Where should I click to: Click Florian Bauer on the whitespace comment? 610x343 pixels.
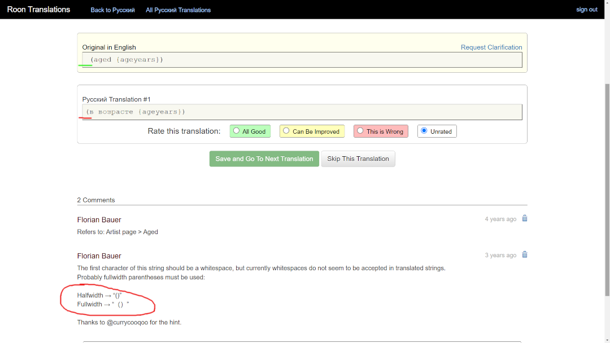pos(99,256)
